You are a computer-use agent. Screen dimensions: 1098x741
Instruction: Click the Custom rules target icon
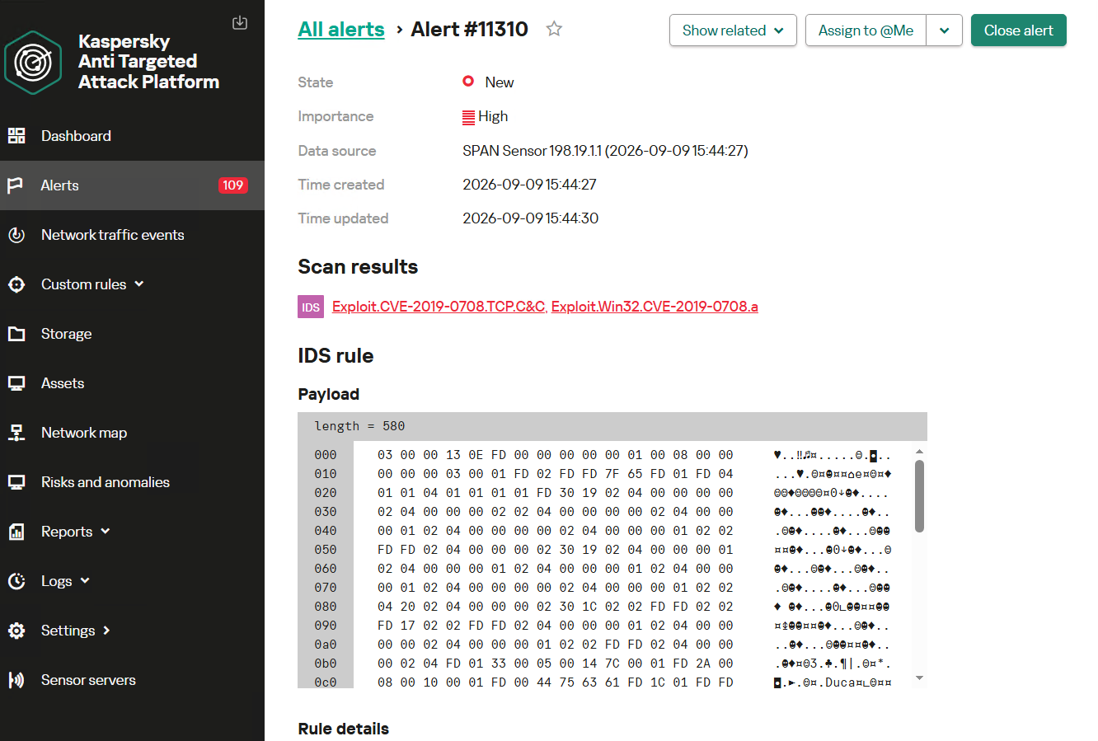16,284
